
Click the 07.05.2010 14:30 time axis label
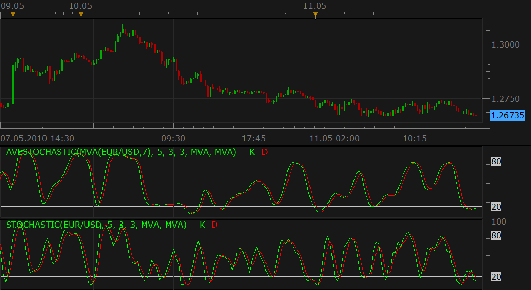(37, 139)
